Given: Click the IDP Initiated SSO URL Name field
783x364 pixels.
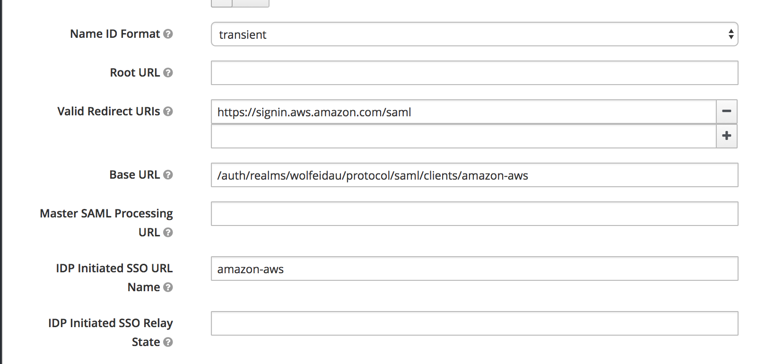Looking at the screenshot, I should pos(474,269).
